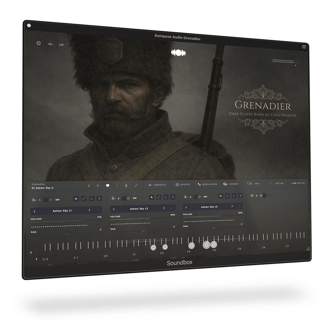Open the wrench settings for layer 2
This screenshot has height=333, width=333.
152,197
